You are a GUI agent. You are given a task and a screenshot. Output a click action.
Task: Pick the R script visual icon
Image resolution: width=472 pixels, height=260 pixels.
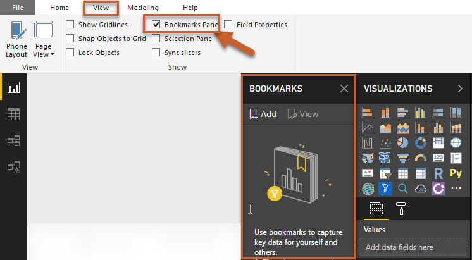438,173
